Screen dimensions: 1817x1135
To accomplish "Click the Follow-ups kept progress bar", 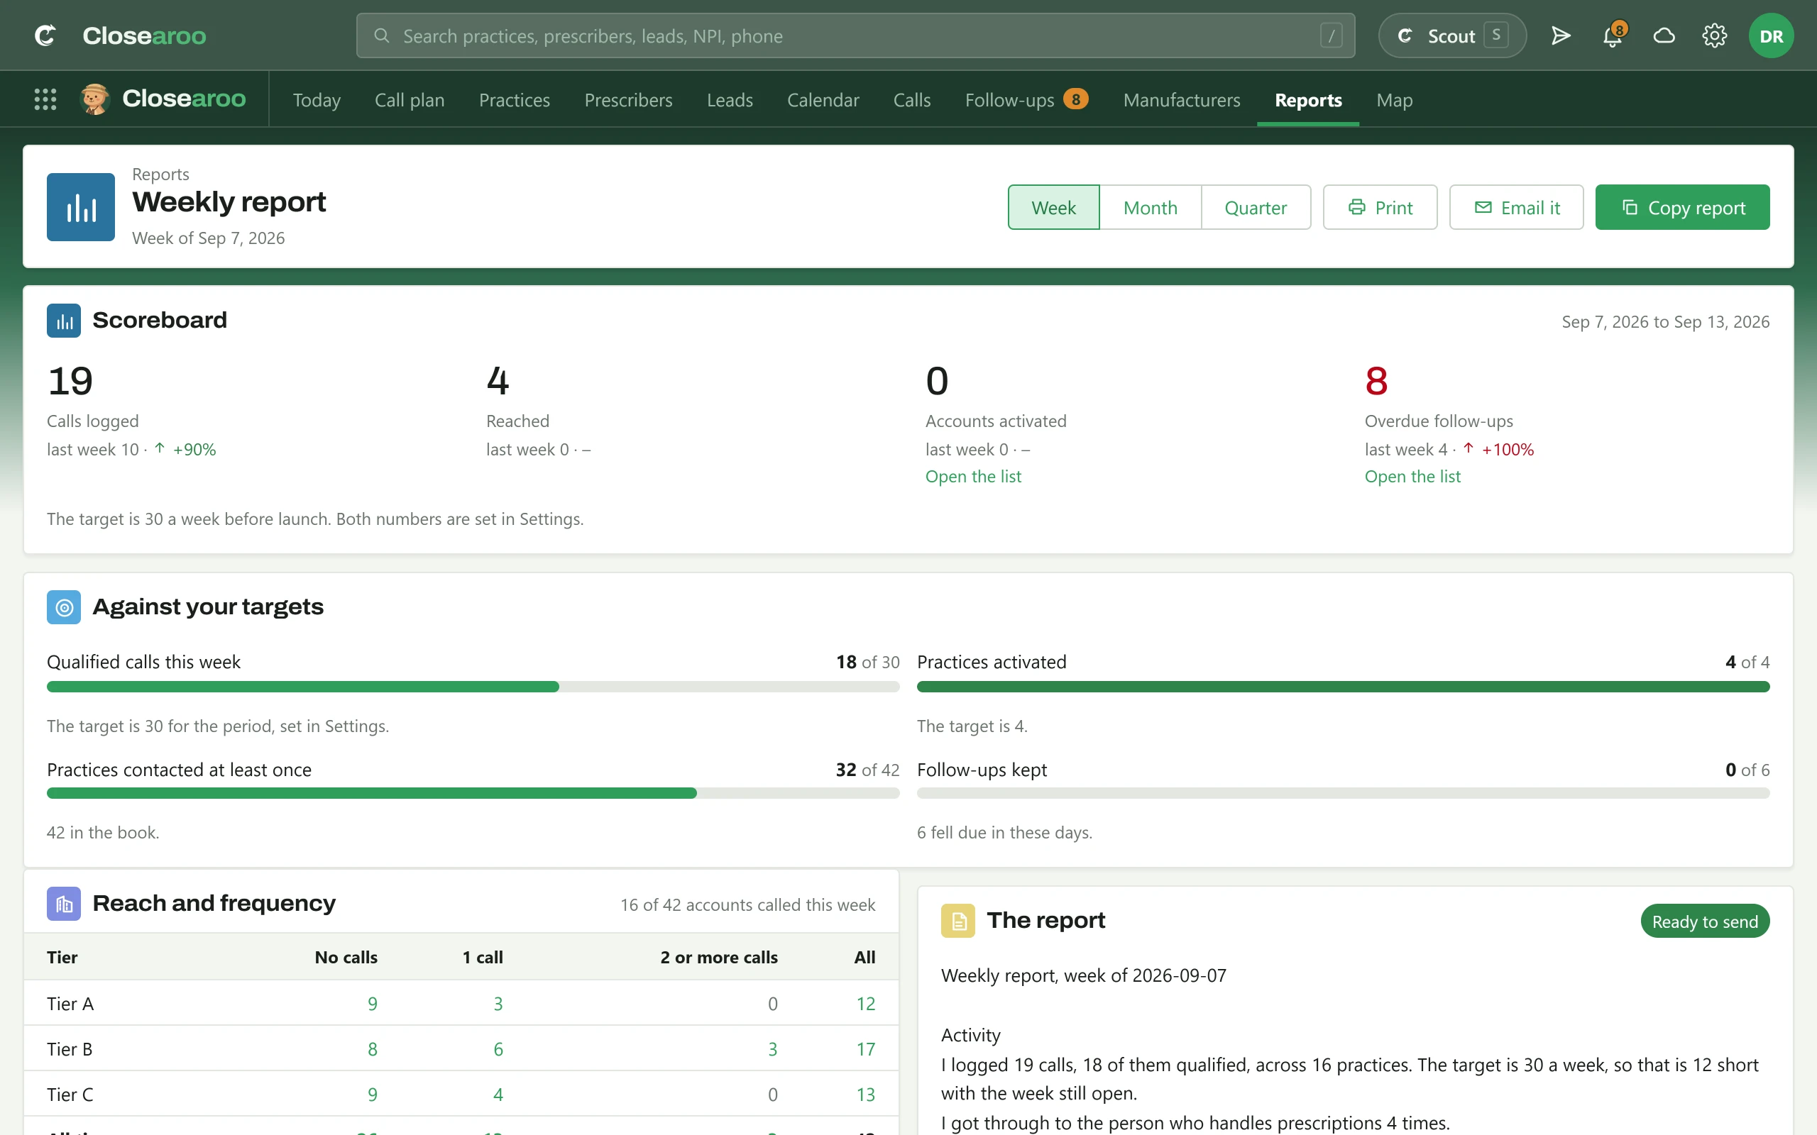I will tap(1343, 792).
